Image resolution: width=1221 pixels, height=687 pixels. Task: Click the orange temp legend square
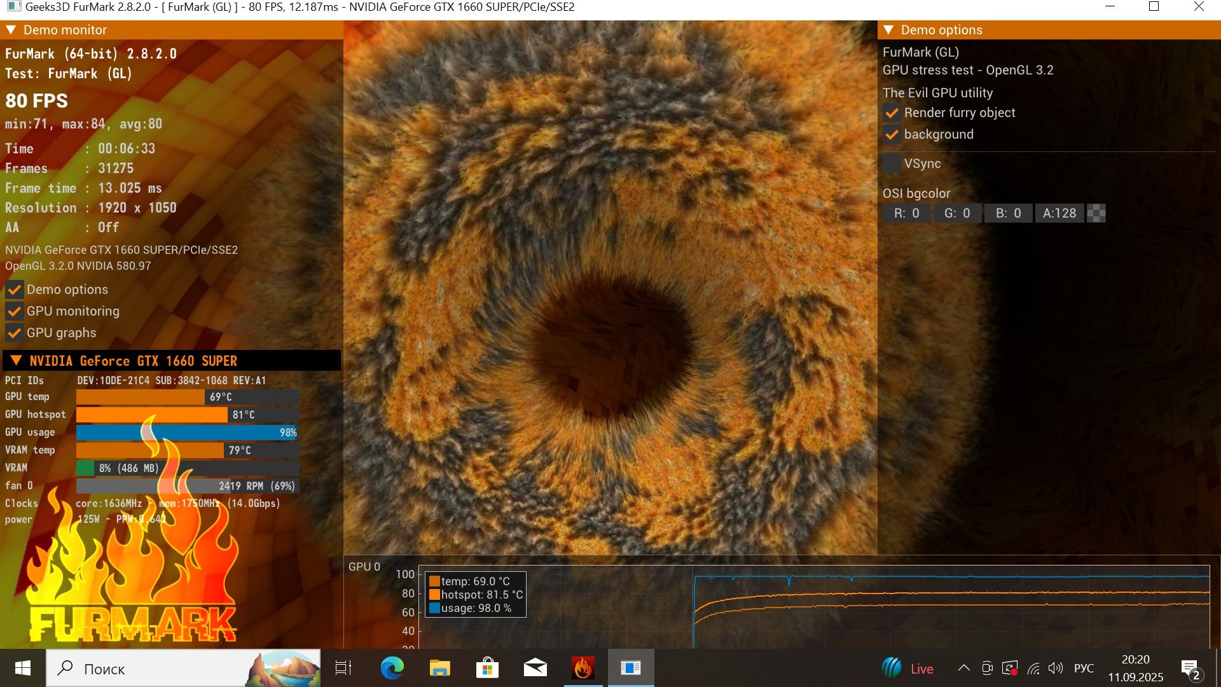pyautogui.click(x=434, y=581)
